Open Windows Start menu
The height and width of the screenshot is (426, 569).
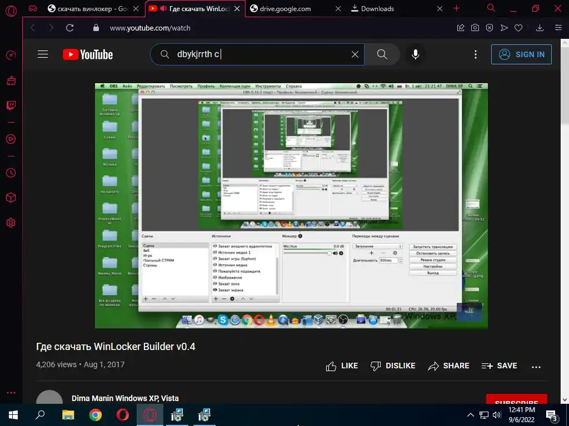click(13, 415)
